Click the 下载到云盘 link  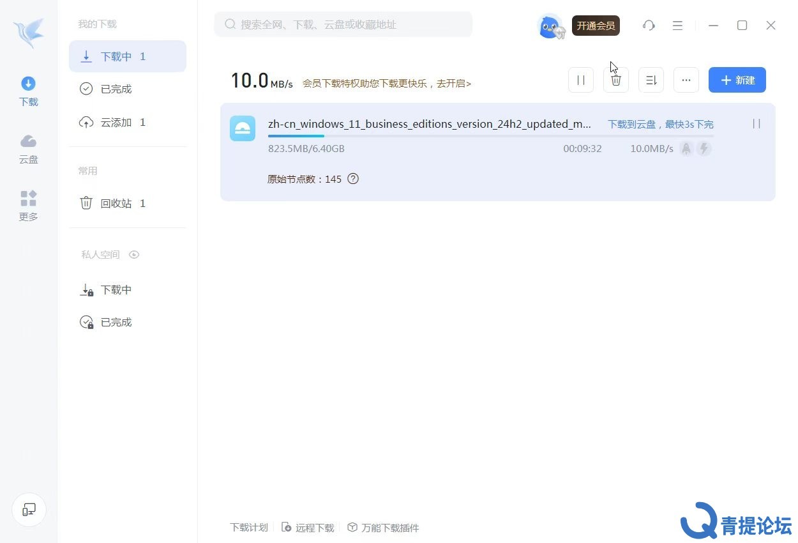click(x=661, y=124)
